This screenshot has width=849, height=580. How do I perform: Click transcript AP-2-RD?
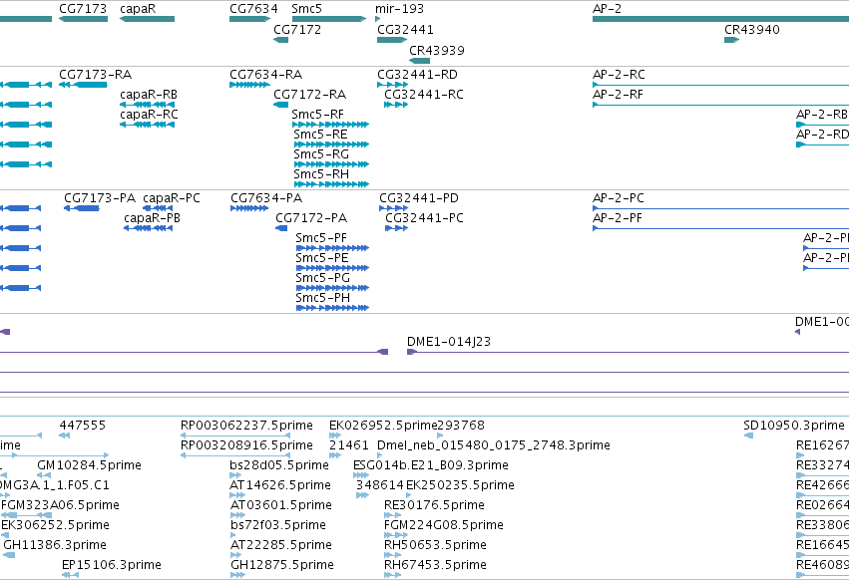pos(822,135)
